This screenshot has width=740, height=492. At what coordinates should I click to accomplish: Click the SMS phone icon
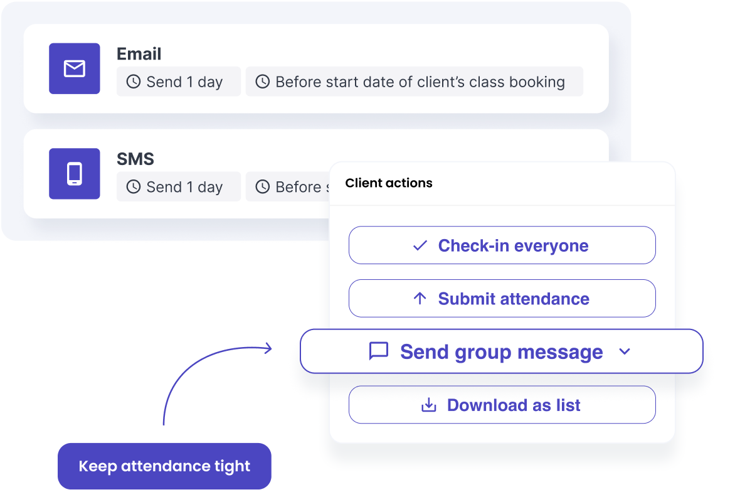click(x=74, y=174)
